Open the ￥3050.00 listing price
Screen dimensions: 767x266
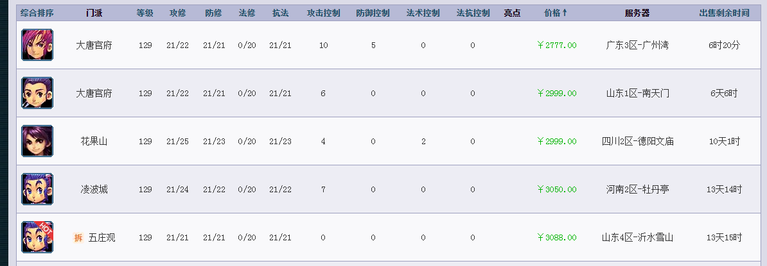coord(557,189)
